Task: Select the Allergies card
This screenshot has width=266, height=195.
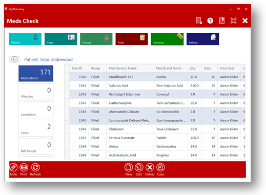Action: coord(36,92)
